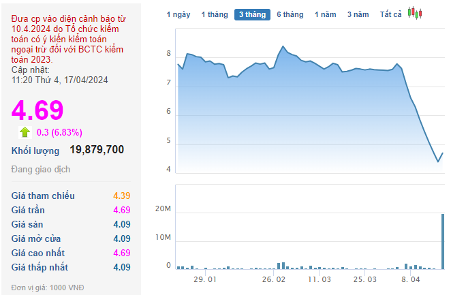Switch chart to 6 tháng range
Screen dimensions: 451x295
tap(290, 14)
